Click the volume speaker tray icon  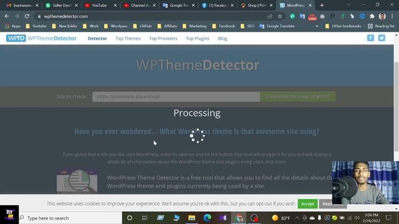point(357,218)
